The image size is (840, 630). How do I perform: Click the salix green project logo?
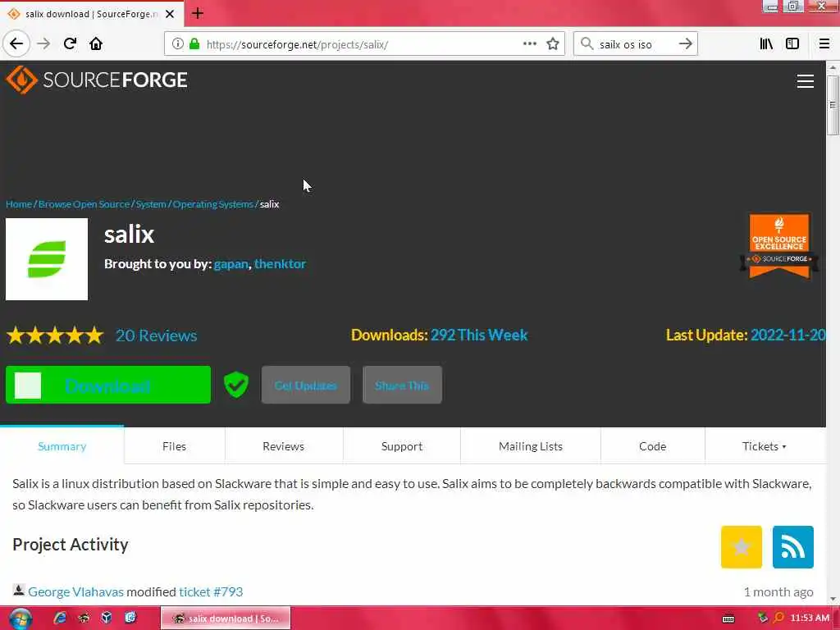[47, 259]
